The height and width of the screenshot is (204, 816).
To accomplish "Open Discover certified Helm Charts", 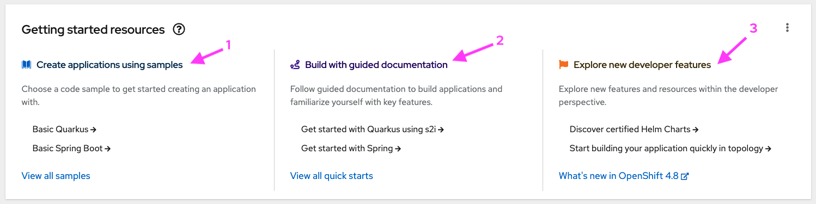I will [634, 129].
